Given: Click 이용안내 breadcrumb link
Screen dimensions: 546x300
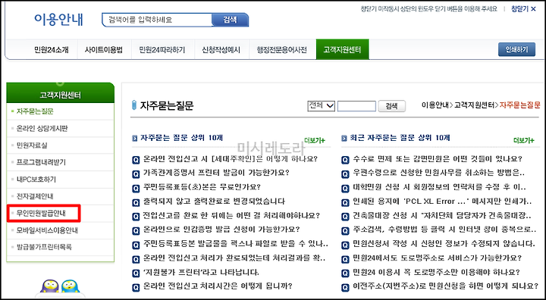Looking at the screenshot, I should [x=435, y=105].
